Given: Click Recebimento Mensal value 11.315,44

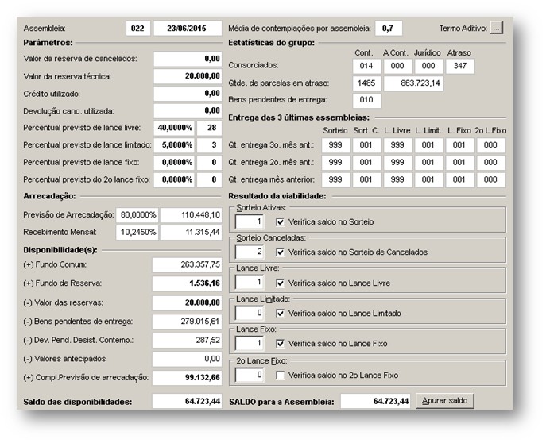Looking at the screenshot, I should [x=191, y=233].
